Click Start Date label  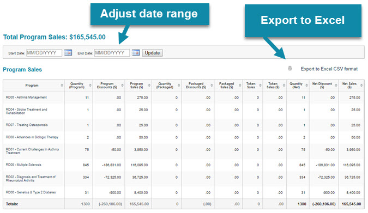coord(16,53)
